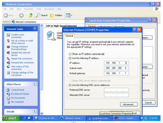Click the network system tray icon

(x=146, y=118)
